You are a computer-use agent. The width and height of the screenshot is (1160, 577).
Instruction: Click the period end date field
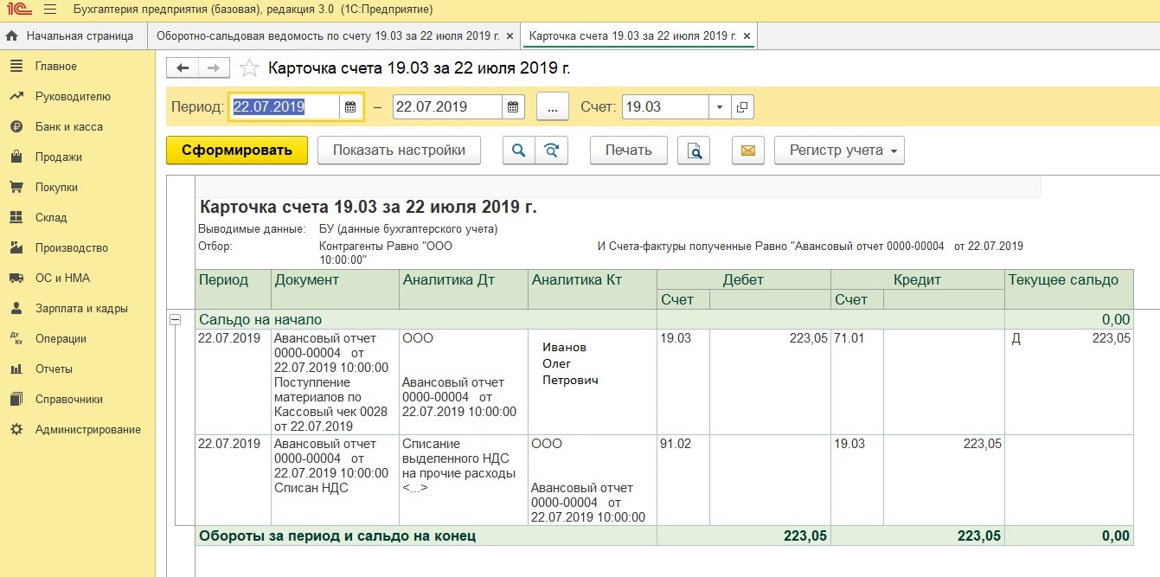coord(447,107)
